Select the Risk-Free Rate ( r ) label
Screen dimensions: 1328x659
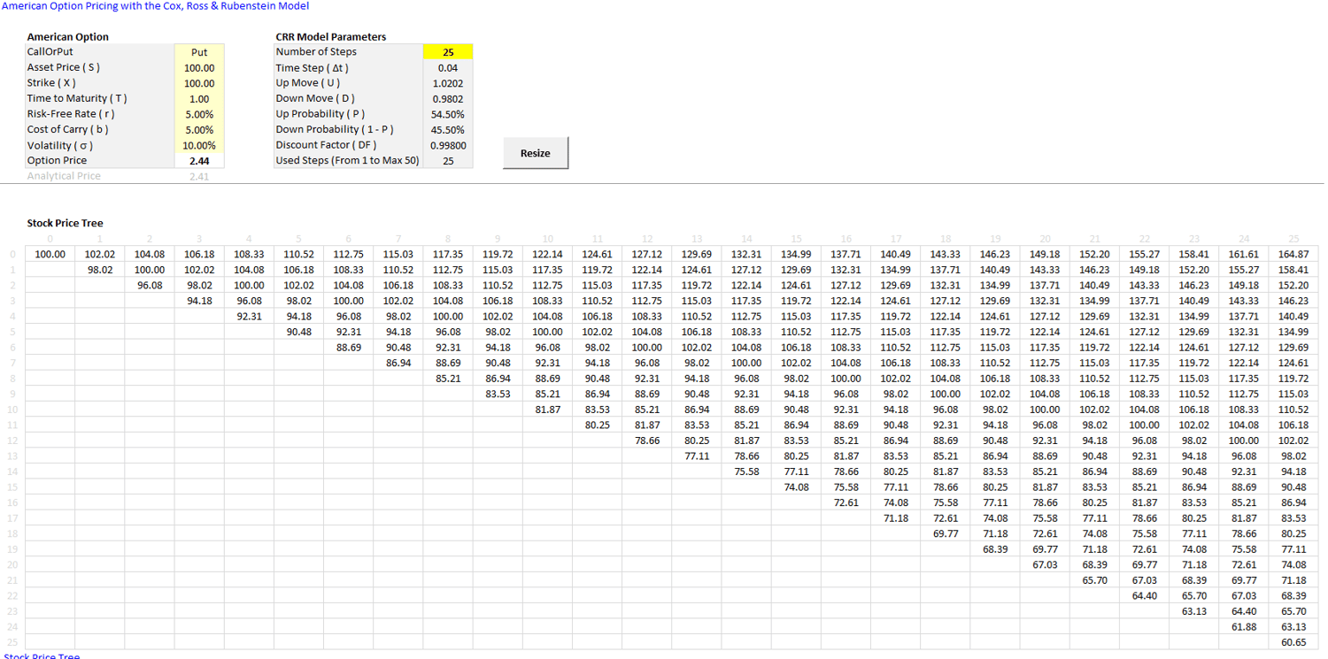pyautogui.click(x=71, y=114)
